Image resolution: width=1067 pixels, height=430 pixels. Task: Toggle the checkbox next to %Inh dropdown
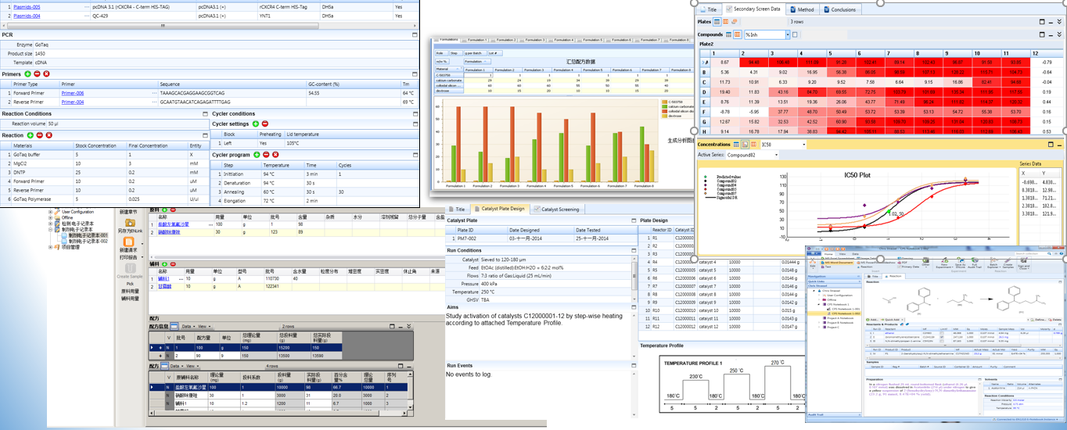(796, 34)
